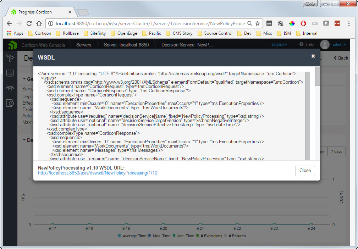Click the XML viewer extension icon
Image resolution: width=358 pixels, height=249 pixels.
(x=315, y=23)
